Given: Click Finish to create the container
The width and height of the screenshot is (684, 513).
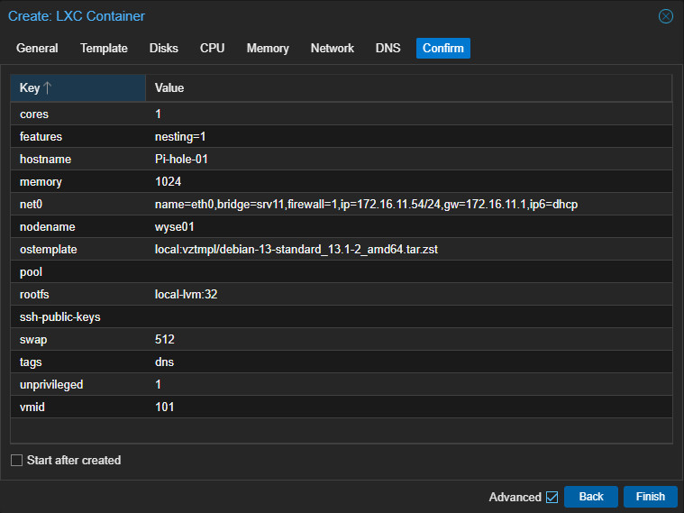Looking at the screenshot, I should tap(650, 497).
